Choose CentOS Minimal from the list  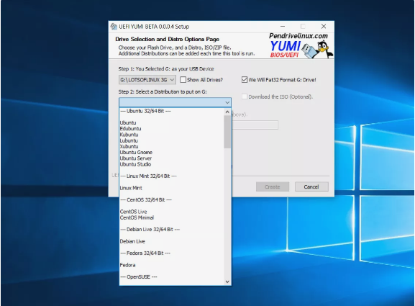137,217
